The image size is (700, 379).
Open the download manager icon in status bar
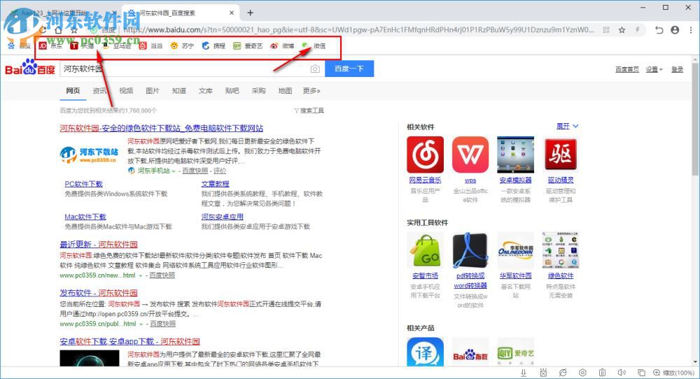[524, 372]
